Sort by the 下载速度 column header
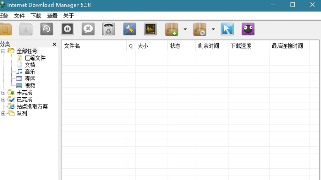This screenshot has height=180, width=321. click(x=249, y=46)
